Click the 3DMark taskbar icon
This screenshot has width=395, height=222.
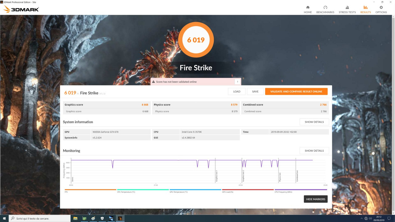click(120, 218)
